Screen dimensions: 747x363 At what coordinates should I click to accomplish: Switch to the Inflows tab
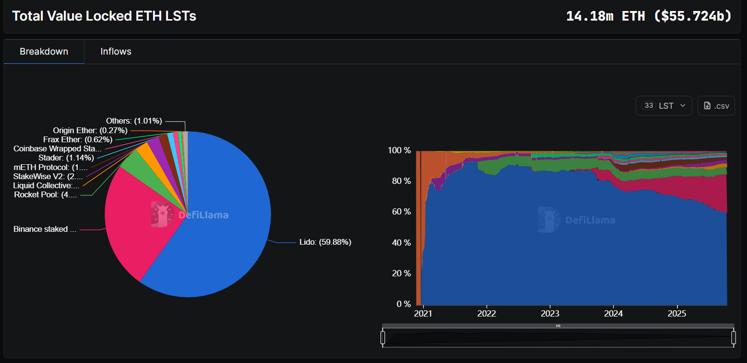click(x=116, y=52)
